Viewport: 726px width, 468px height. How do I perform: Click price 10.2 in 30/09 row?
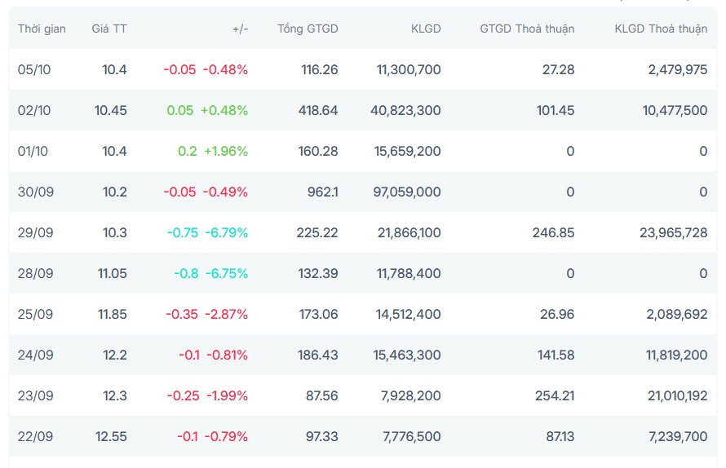click(115, 192)
